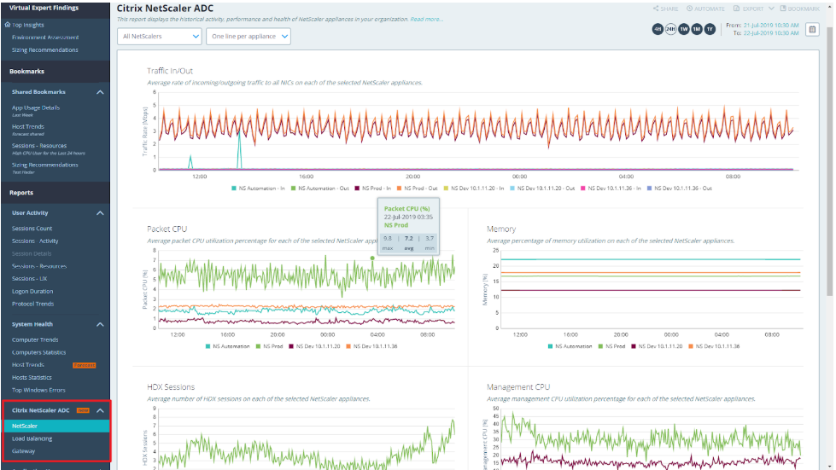Toggle NS Dev 10.1.11.20 in Memory legend
This screenshot has height=470, width=836.
coord(657,346)
